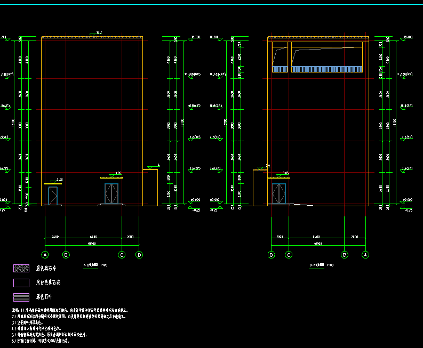Viewport: 423px width, 348px height.
Task: Select grid bubble D on left elevation
Action: pos(139,255)
